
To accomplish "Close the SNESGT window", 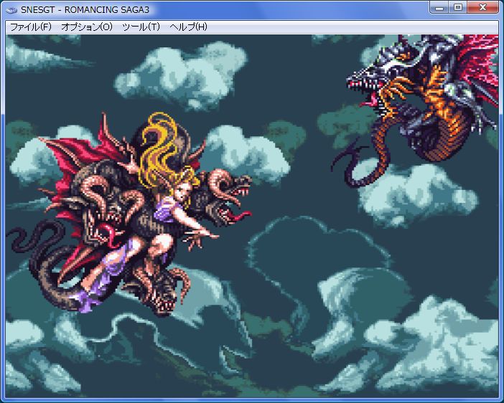I will point(482,8).
